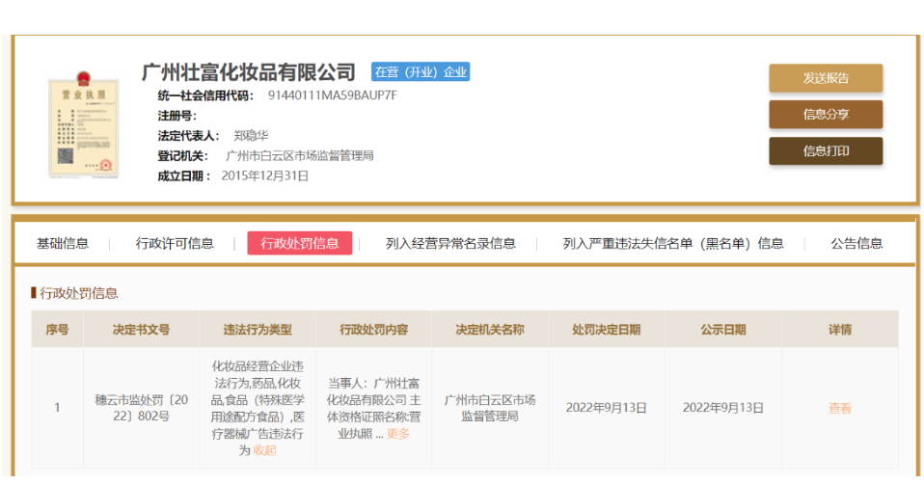The image size is (924, 484).
Task: Click the company name 广州壮富化妆品有限公司
Action: 249,72
